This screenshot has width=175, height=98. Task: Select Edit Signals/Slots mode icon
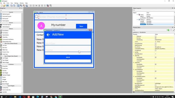21,5
